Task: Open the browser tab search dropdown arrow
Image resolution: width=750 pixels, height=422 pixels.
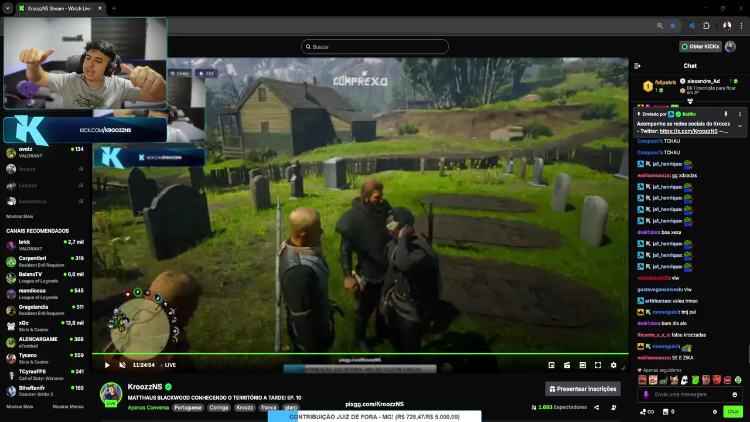Action: click(8, 8)
